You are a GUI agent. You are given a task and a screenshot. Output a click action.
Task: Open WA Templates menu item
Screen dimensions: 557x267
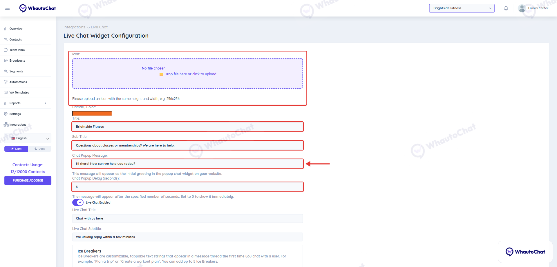pos(19,93)
